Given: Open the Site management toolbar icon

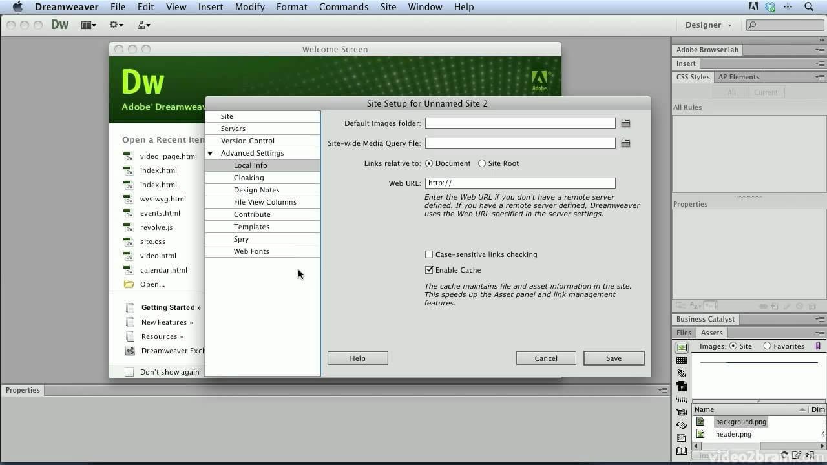Looking at the screenshot, I should pyautogui.click(x=143, y=25).
